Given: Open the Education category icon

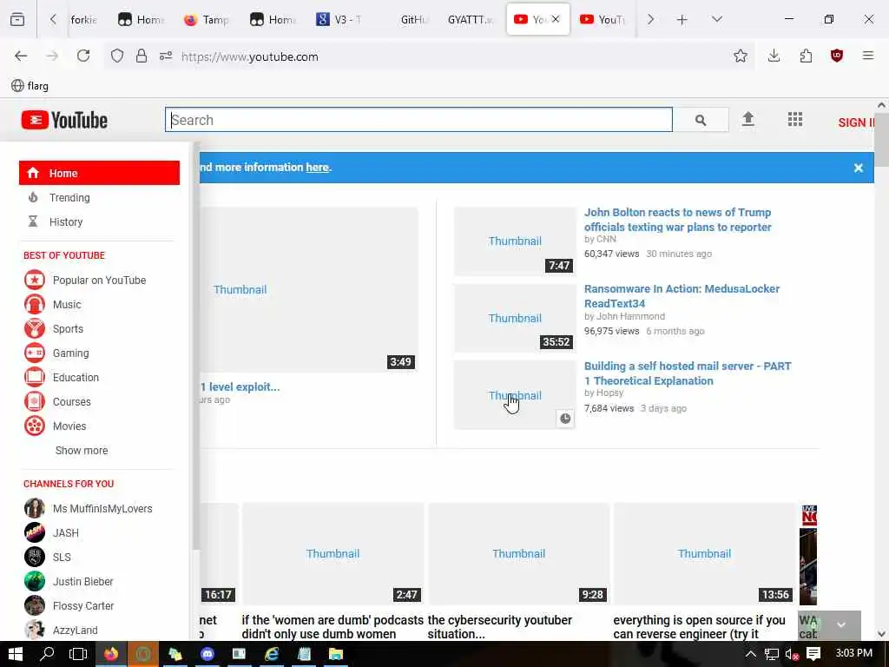Looking at the screenshot, I should [x=35, y=377].
